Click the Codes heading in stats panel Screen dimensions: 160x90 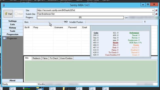[96, 33]
